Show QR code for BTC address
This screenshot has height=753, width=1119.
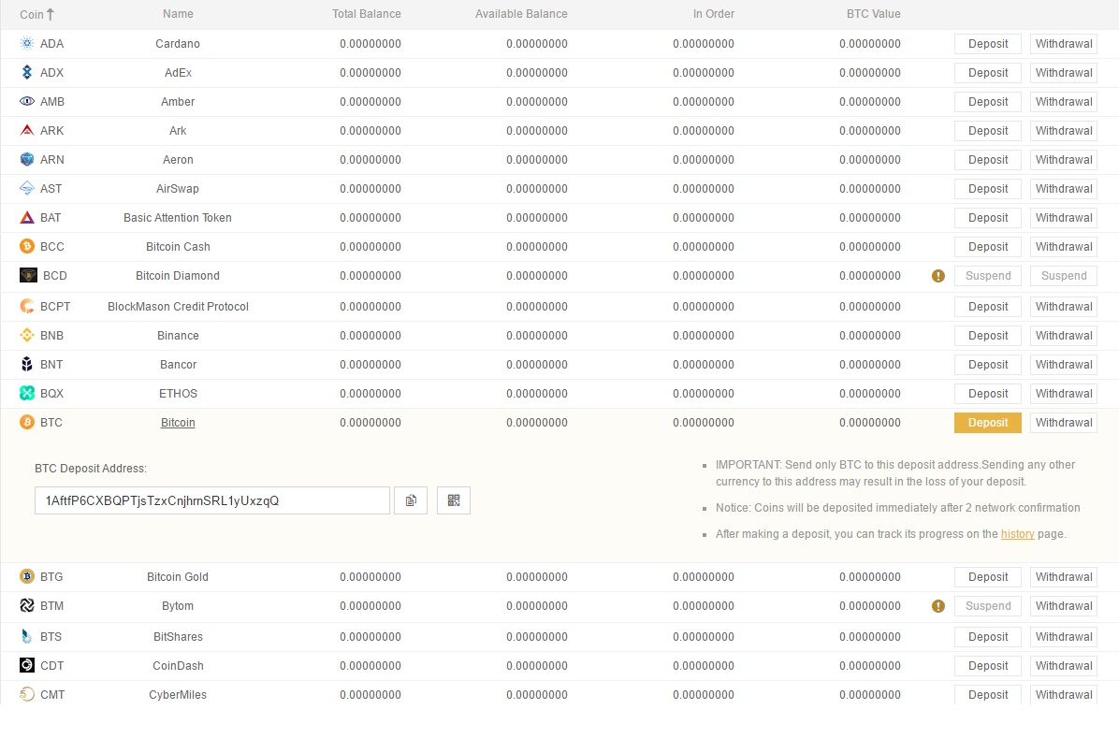tap(454, 500)
